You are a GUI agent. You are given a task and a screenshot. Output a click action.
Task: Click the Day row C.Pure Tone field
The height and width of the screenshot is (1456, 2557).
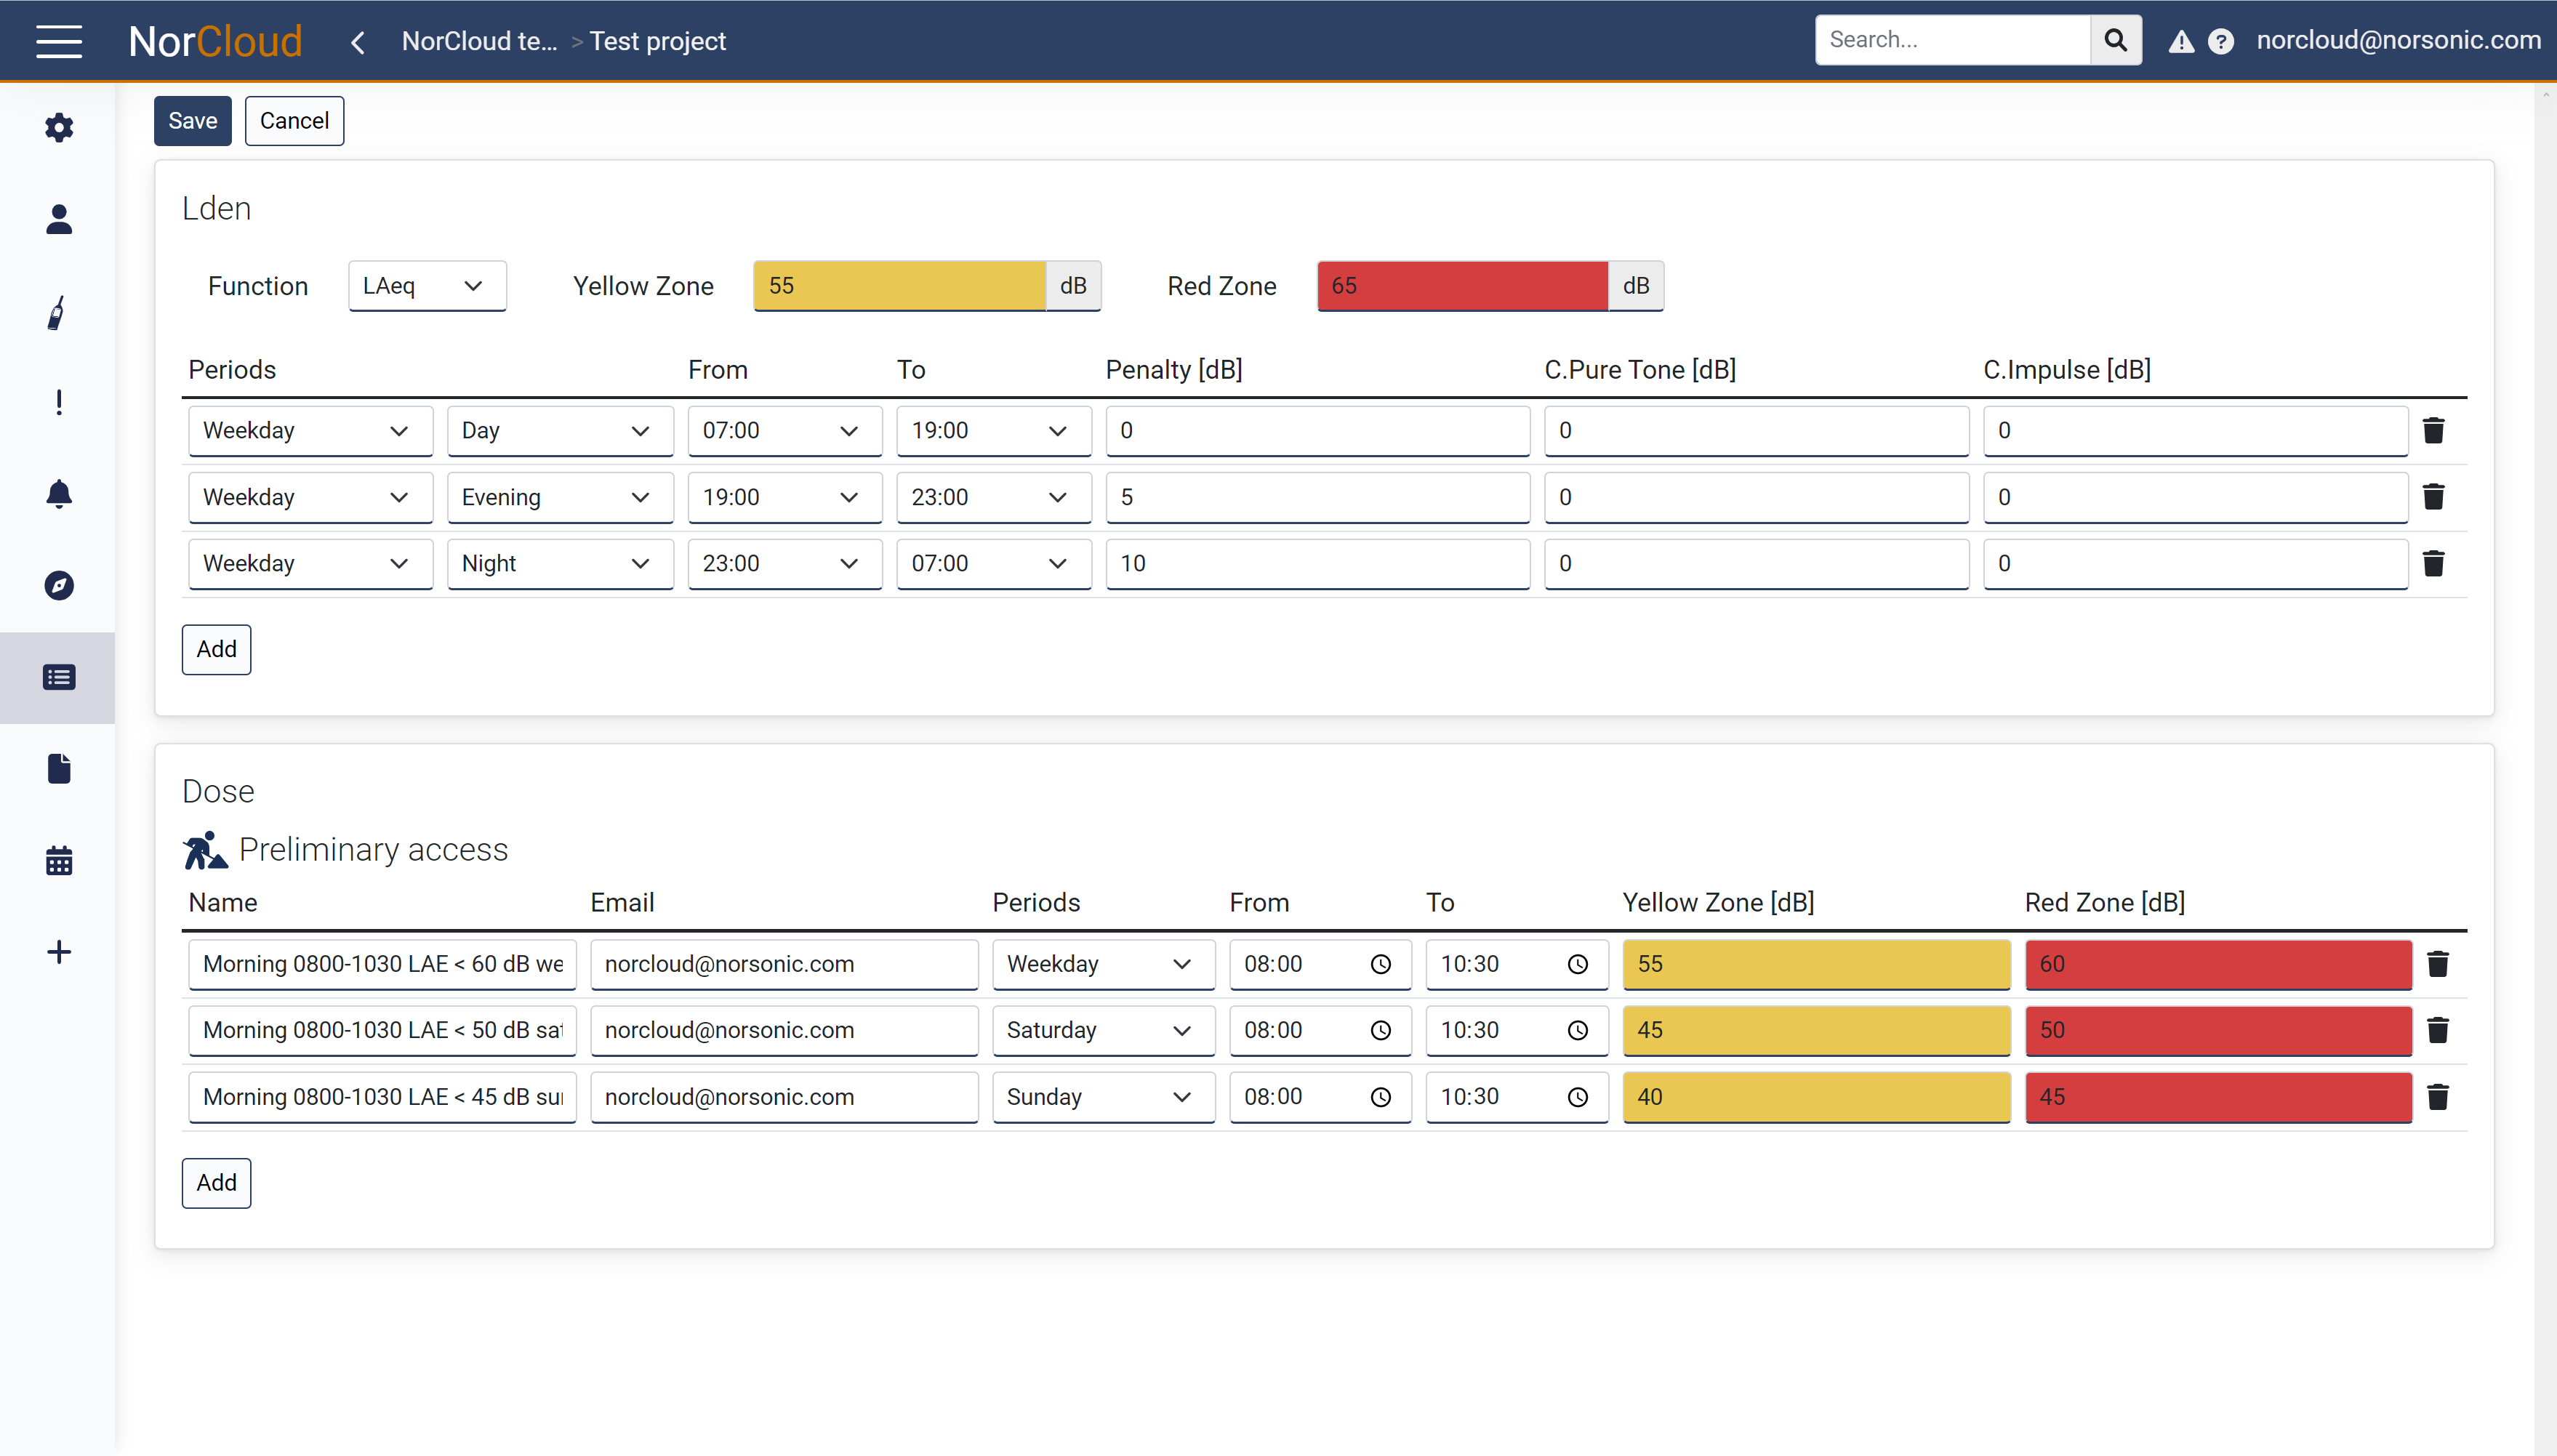pyautogui.click(x=1756, y=430)
